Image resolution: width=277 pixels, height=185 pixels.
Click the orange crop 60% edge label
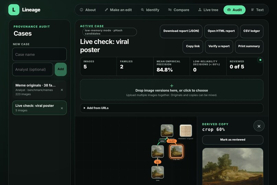(171, 141)
